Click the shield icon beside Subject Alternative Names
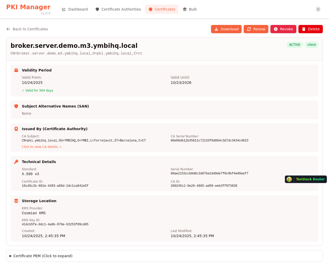 [x=16, y=106]
